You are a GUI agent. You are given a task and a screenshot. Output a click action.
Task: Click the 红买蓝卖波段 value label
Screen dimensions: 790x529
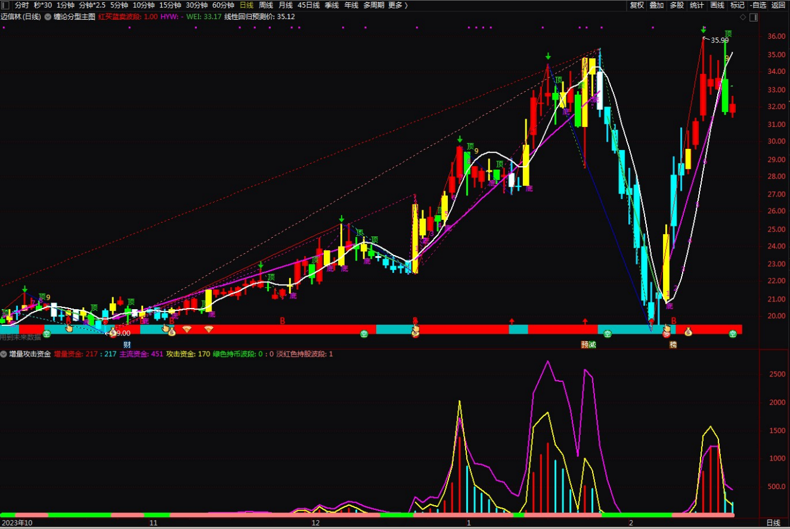click(128, 17)
